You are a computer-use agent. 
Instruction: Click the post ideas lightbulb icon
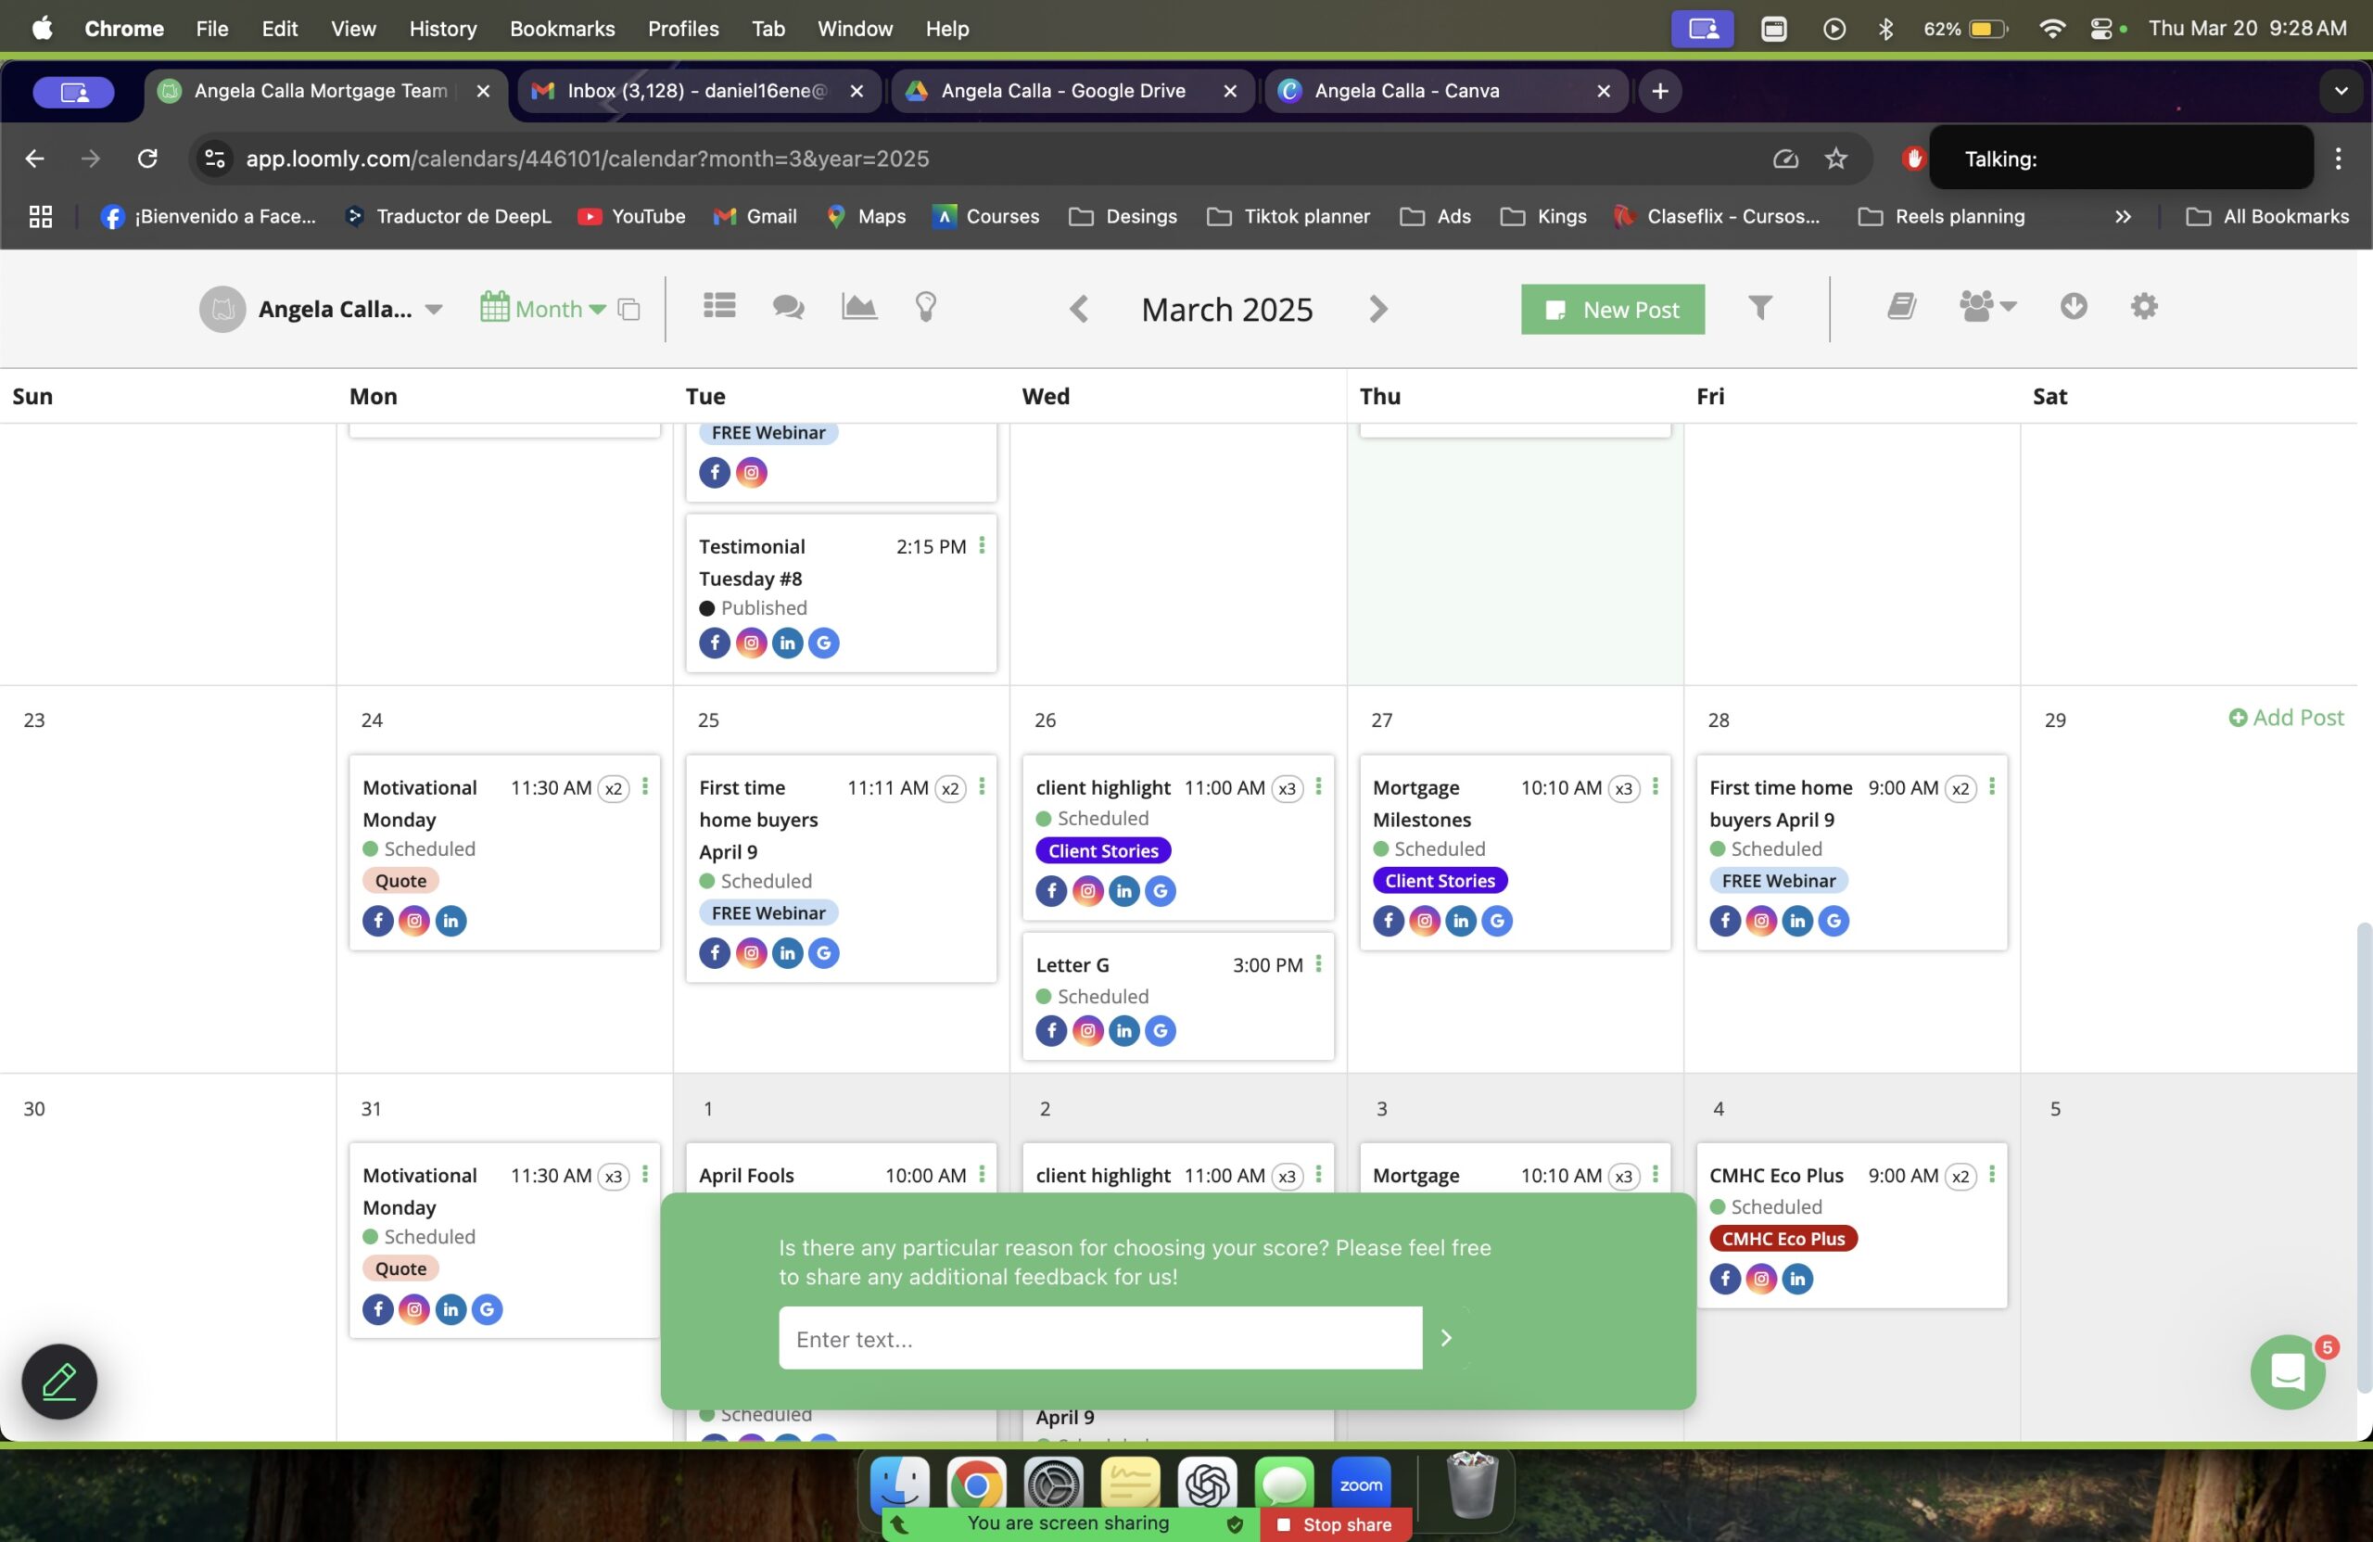925,306
